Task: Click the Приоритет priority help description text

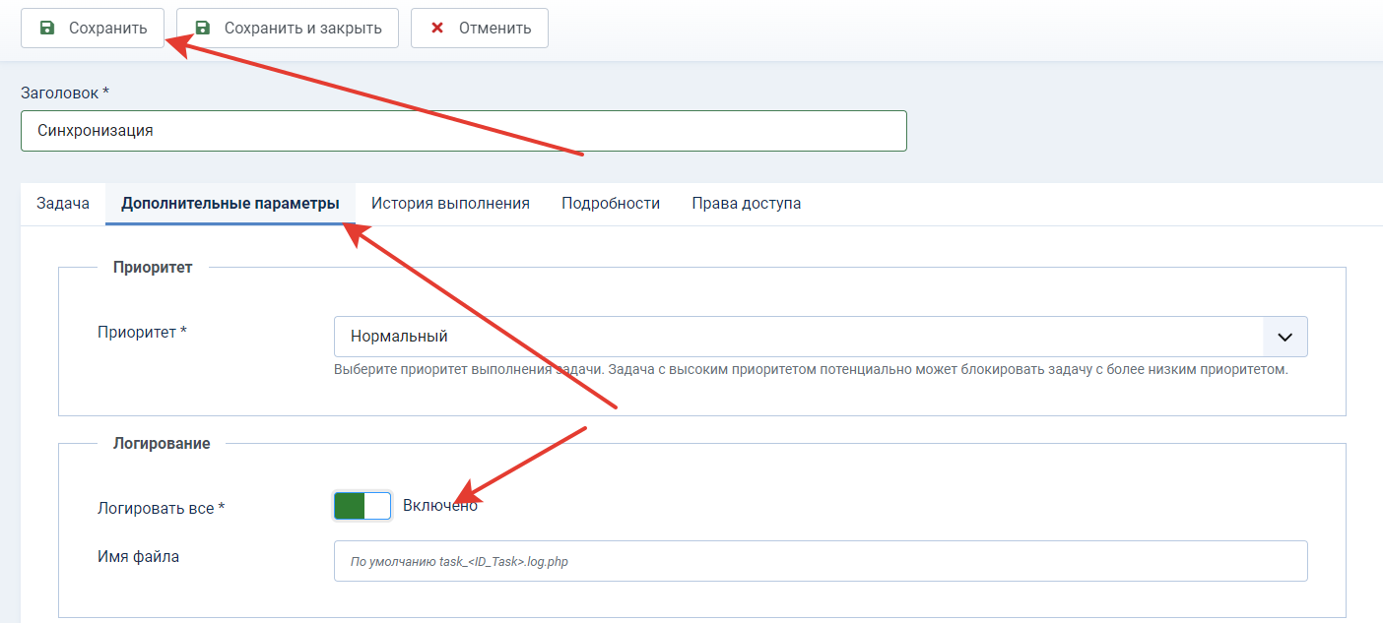Action: click(811, 370)
